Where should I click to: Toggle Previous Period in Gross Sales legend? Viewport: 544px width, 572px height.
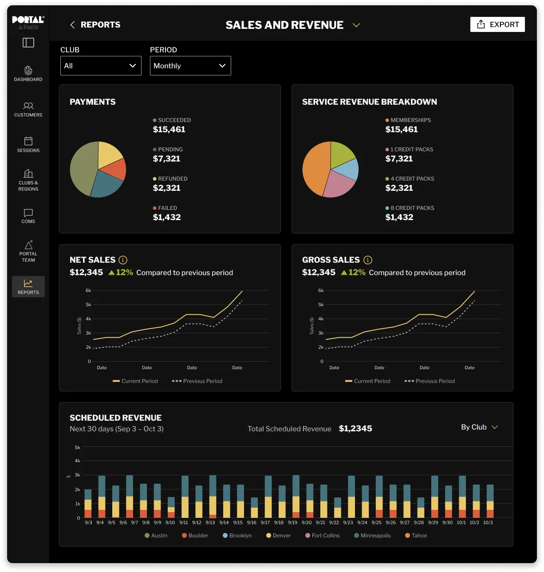click(x=430, y=381)
